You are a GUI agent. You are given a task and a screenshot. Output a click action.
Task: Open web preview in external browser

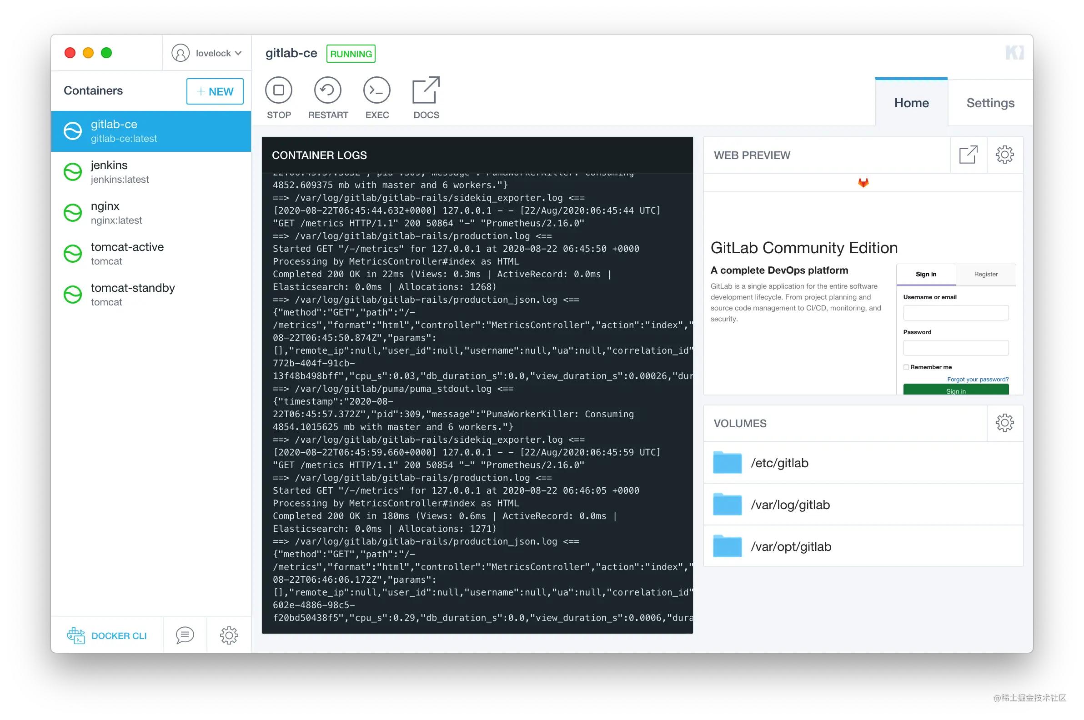[968, 155]
